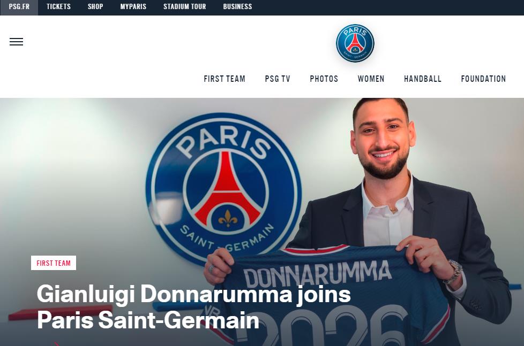
Task: Open the Business link
Action: (237, 6)
